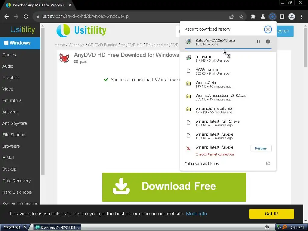Open More info cookie link

(196, 214)
